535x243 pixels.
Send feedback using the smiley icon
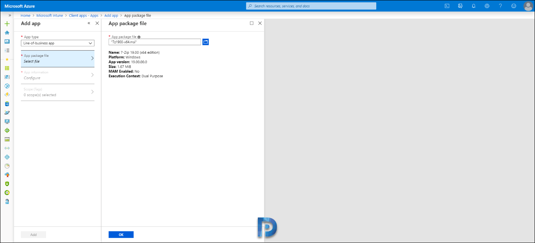514,6
